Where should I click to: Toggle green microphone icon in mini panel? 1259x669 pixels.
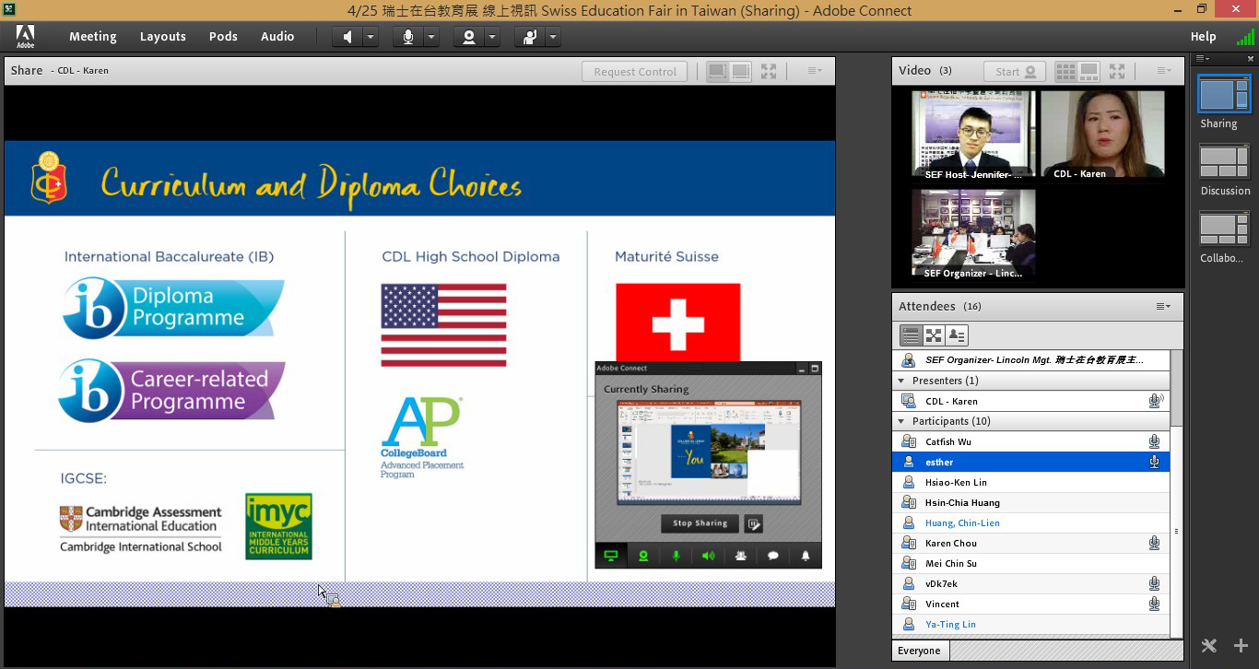tap(676, 556)
